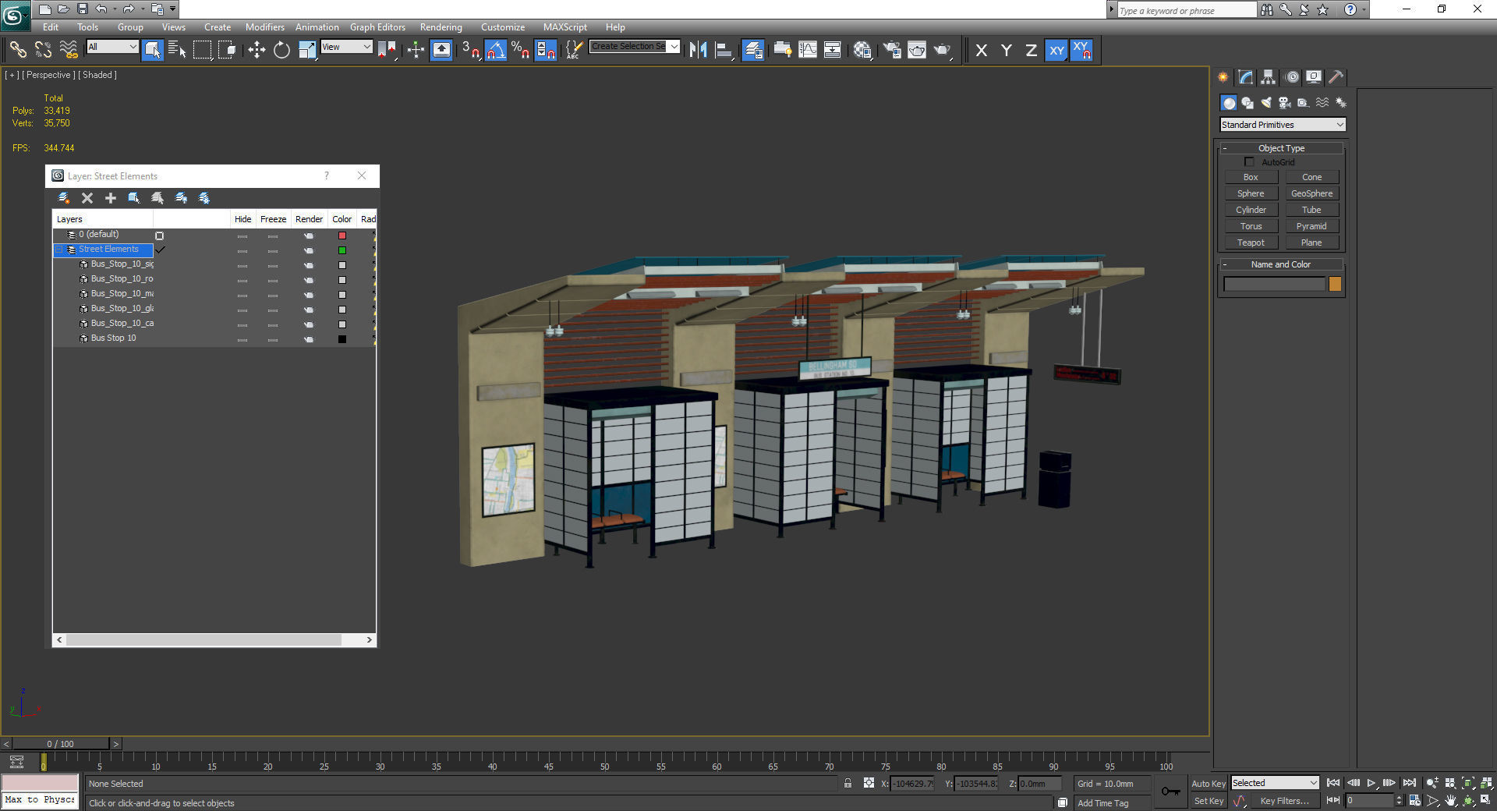This screenshot has width=1497, height=811.
Task: Click the Mirror tool icon
Action: pos(698,50)
